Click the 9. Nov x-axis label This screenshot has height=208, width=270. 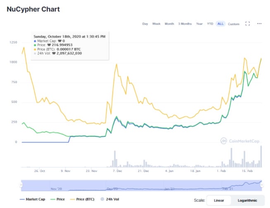point(65,171)
